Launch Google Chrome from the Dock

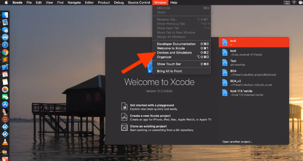[x=5, y=52]
